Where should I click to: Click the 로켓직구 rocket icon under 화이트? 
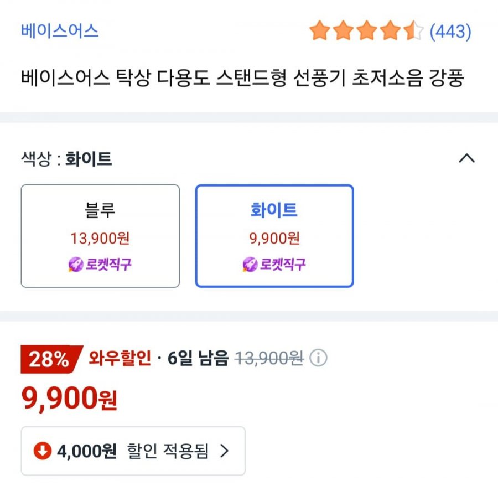coord(250,265)
